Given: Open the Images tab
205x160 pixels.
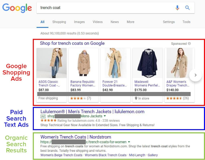Looking at the screenshot, I should pyautogui.click(x=79, y=22).
